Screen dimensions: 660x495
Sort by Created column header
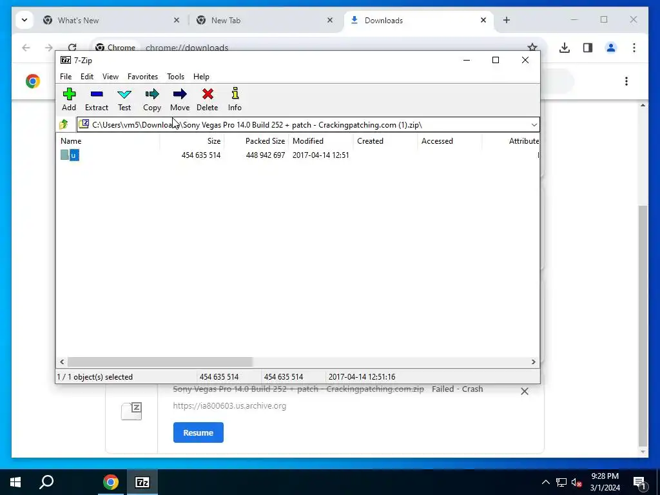[x=385, y=141]
